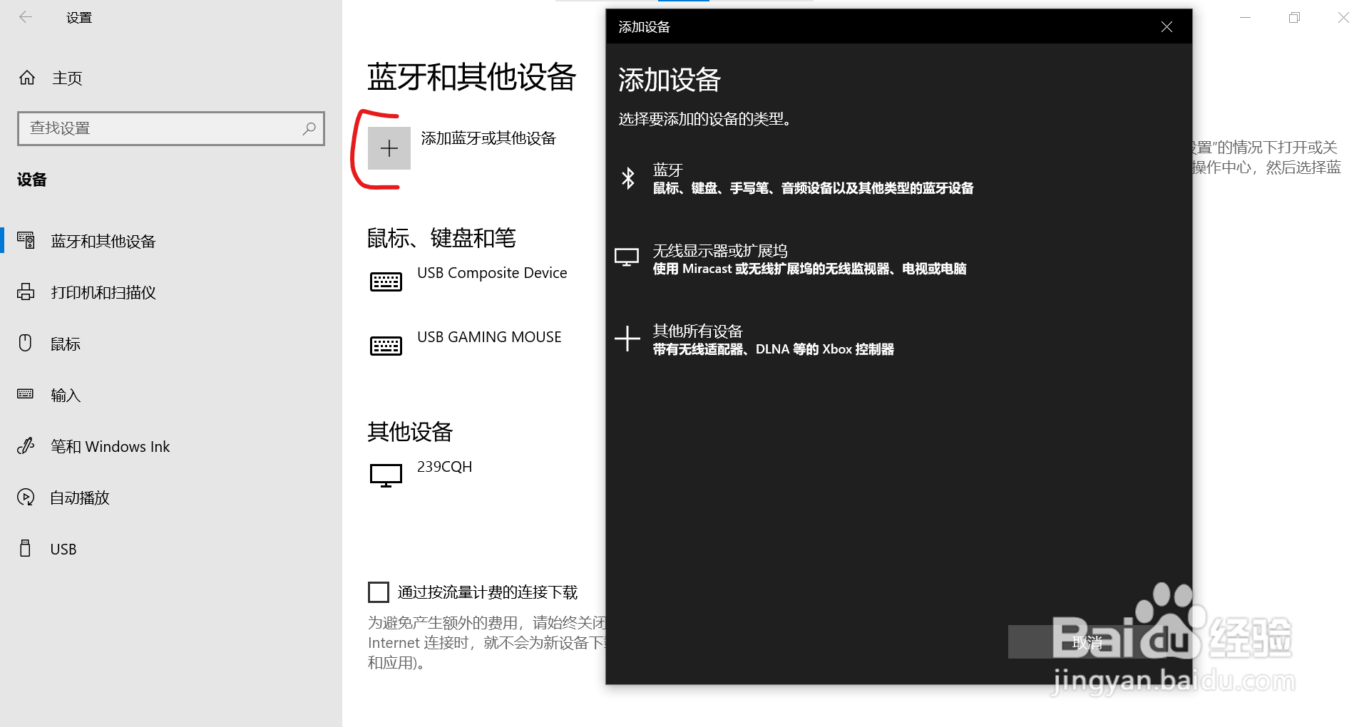The width and height of the screenshot is (1369, 727).
Task: Click the Miracast description text
Action: tap(810, 269)
